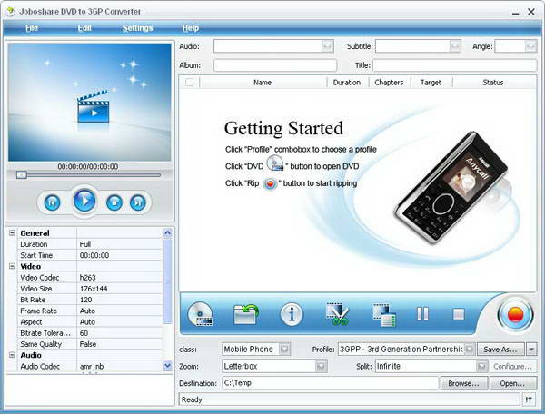
Task: Click the arrow next to Save As
Action: click(531, 349)
